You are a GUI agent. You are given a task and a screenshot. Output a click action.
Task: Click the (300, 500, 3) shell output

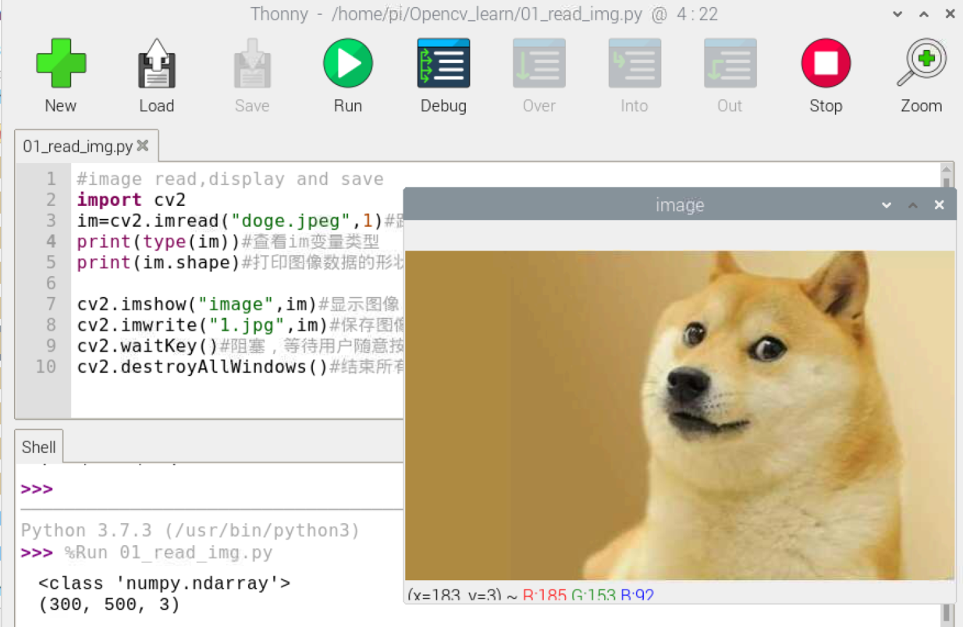(x=109, y=604)
